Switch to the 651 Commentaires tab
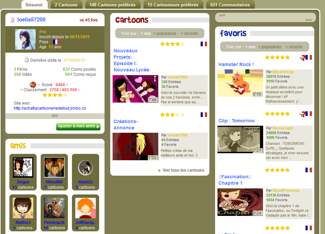Viewport: 325px width, 234px height. tap(230, 5)
